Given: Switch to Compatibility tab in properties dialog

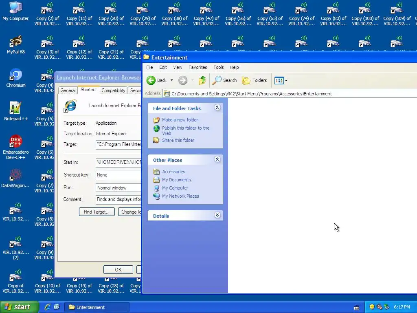Looking at the screenshot, I should pos(113,90).
